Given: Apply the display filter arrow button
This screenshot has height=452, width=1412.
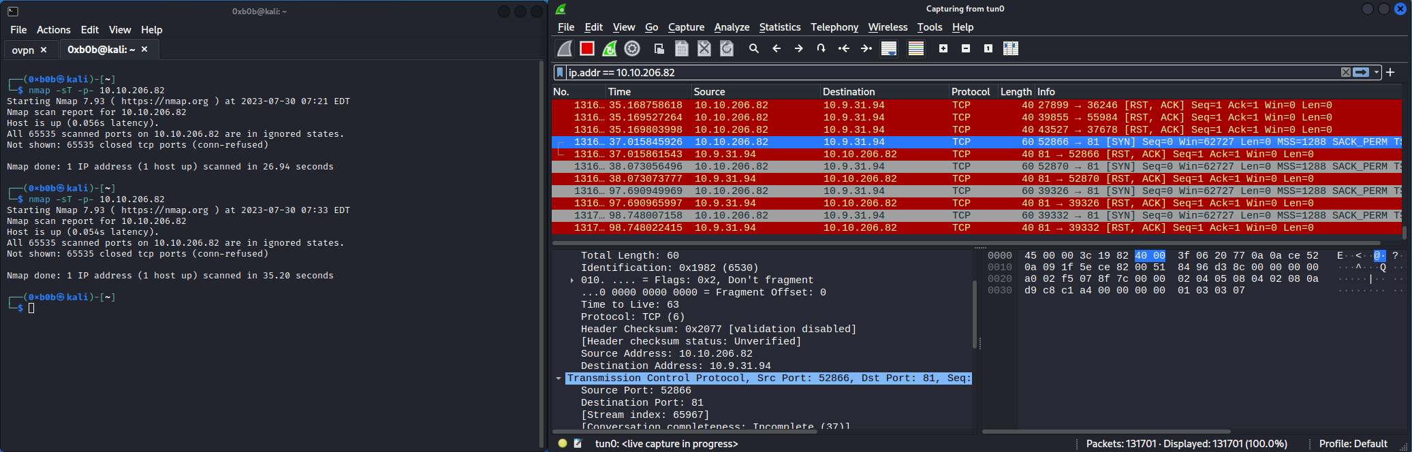Looking at the screenshot, I should click(x=1361, y=72).
